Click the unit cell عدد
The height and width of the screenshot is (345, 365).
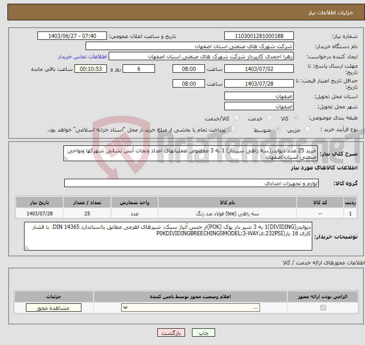coord(135,213)
